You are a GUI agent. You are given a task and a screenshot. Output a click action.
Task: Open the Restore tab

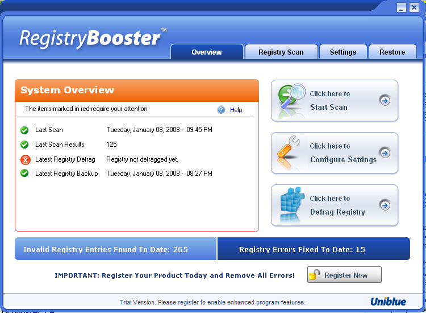392,52
